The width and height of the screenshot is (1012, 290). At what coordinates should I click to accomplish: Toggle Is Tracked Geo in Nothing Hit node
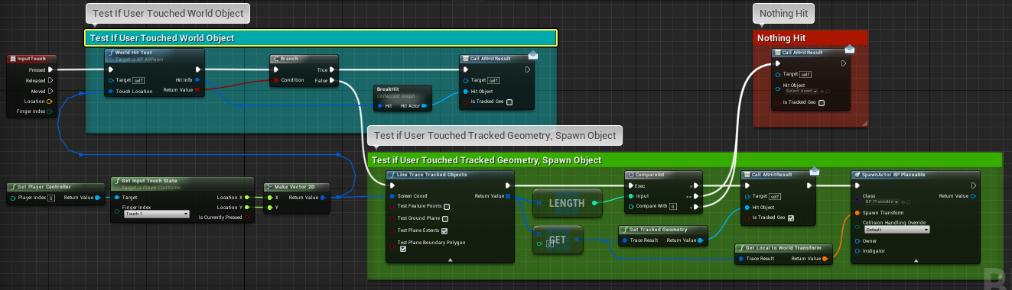click(x=822, y=103)
